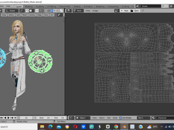The width and height of the screenshot is (174, 130).
Task: Click the Character material name field
Action: 165,118
